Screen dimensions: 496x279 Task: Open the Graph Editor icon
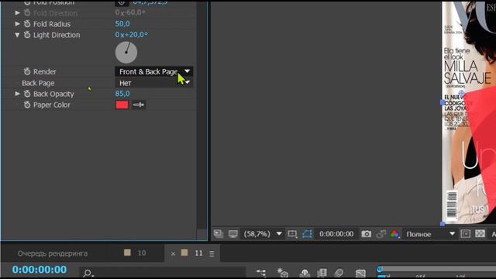pos(360,273)
